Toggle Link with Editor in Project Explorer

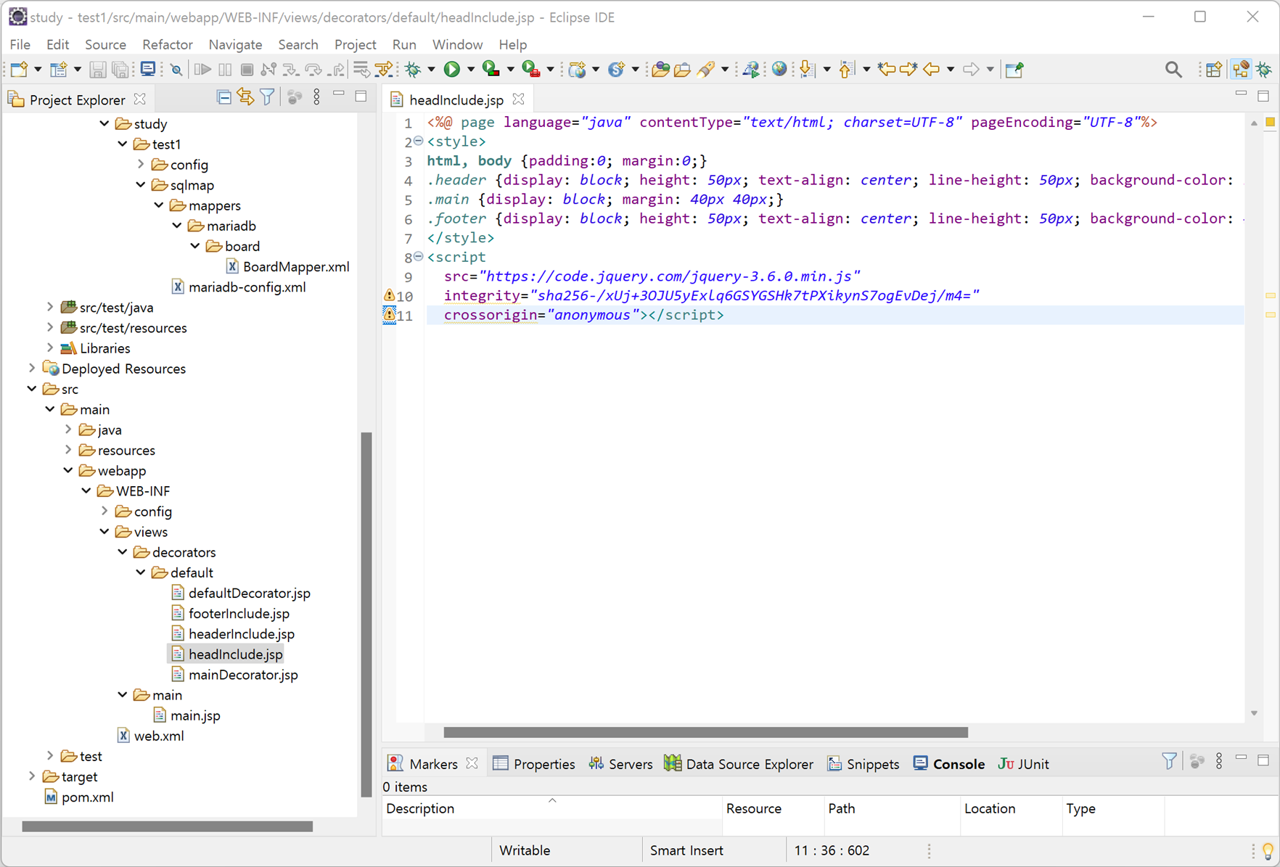[245, 97]
